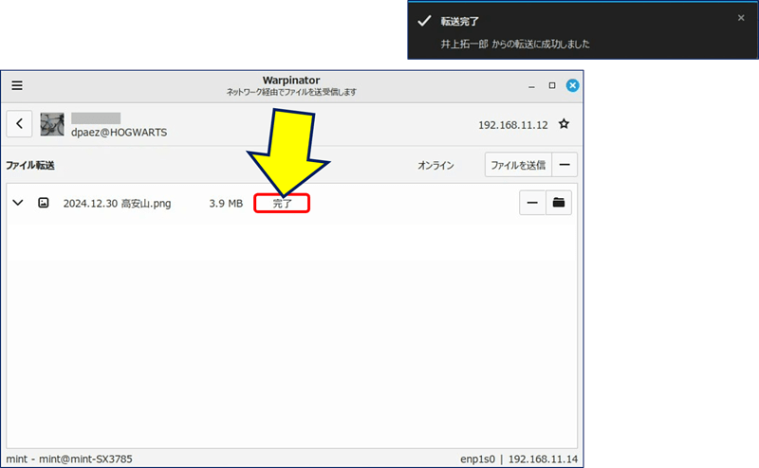Click remote address 192.168.11.12
The height and width of the screenshot is (468, 759).
click(x=513, y=125)
